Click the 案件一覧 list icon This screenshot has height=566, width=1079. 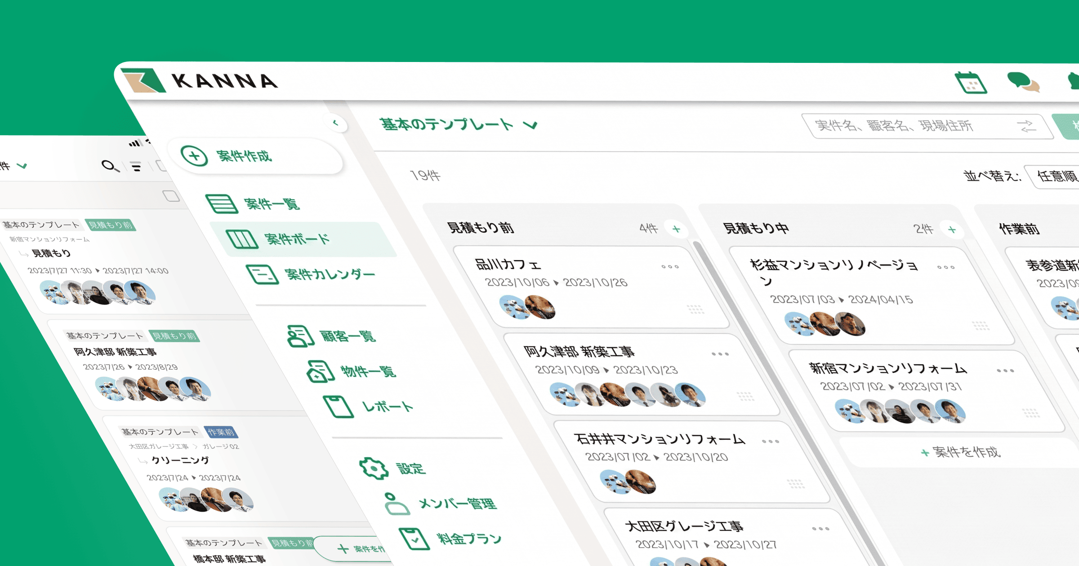[222, 203]
